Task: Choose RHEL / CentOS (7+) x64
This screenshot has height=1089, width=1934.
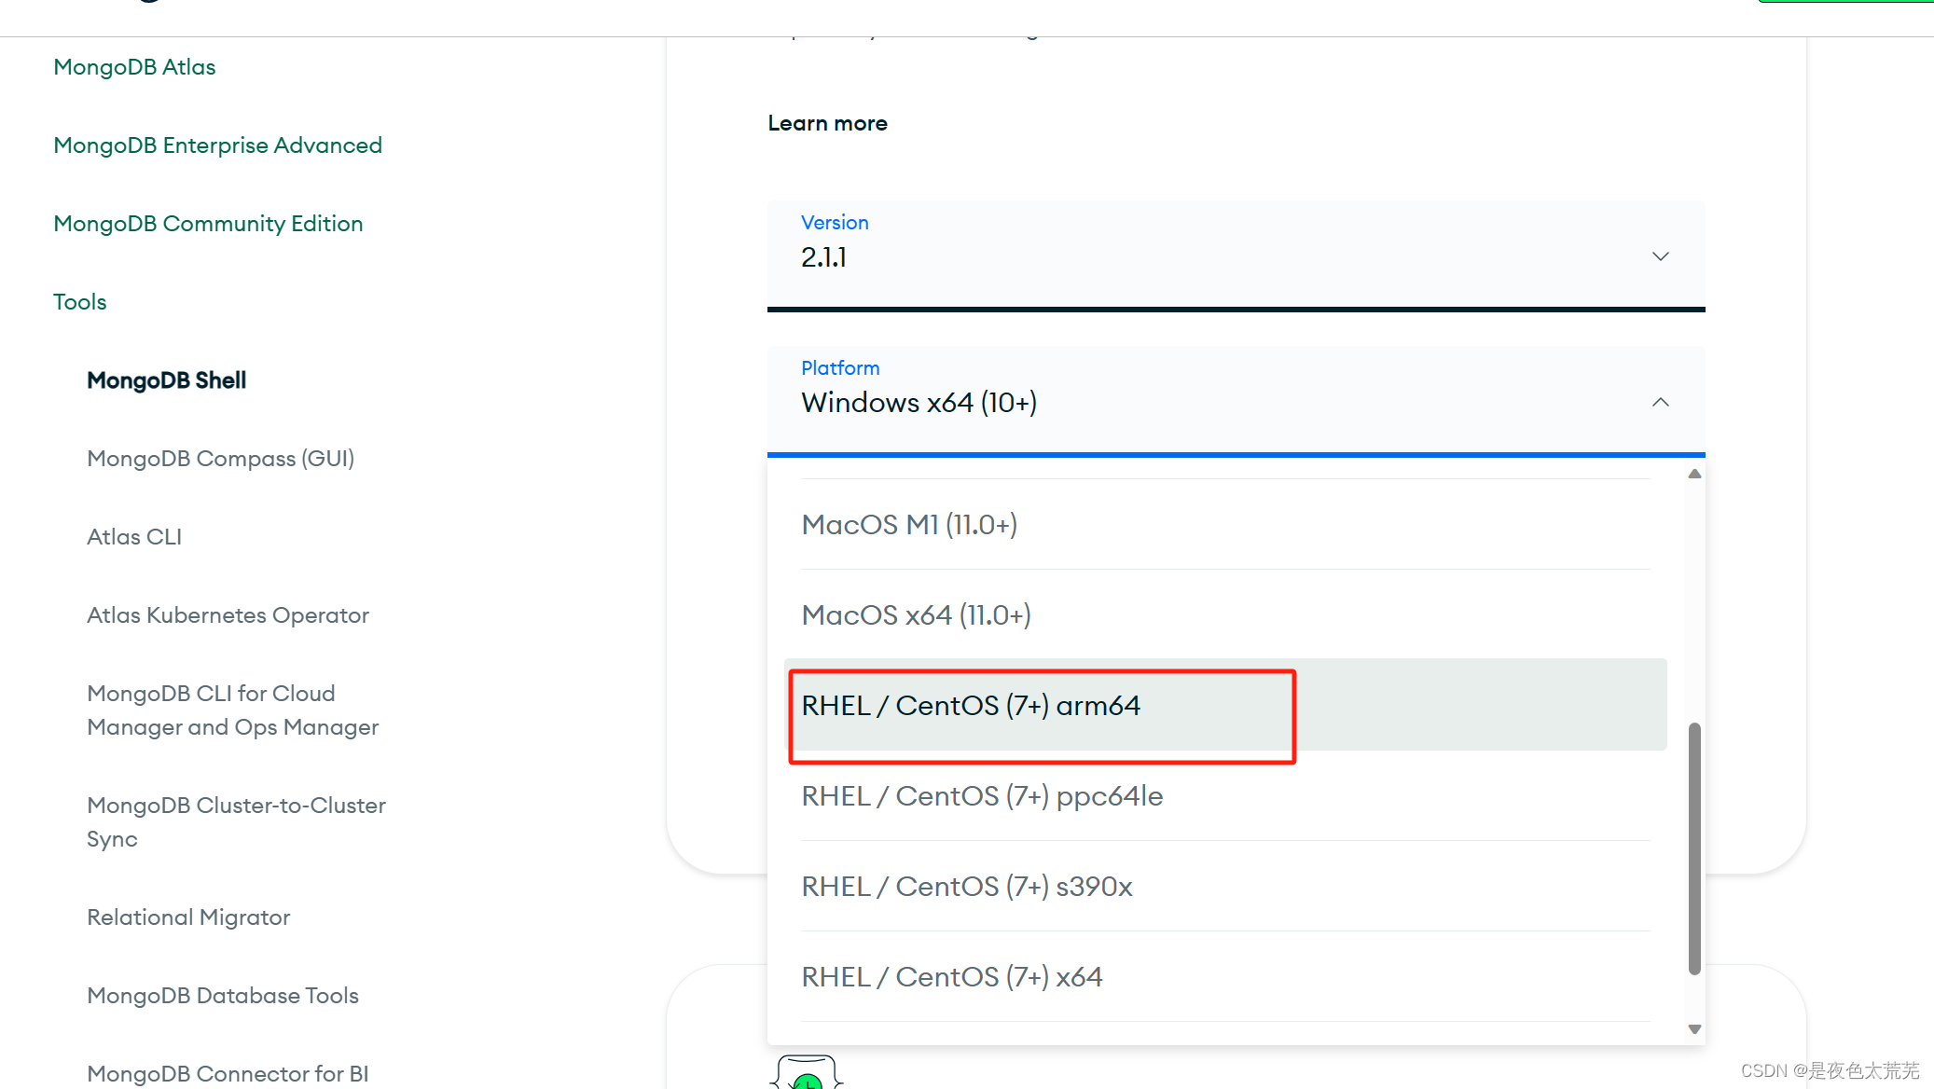Action: point(1225,977)
